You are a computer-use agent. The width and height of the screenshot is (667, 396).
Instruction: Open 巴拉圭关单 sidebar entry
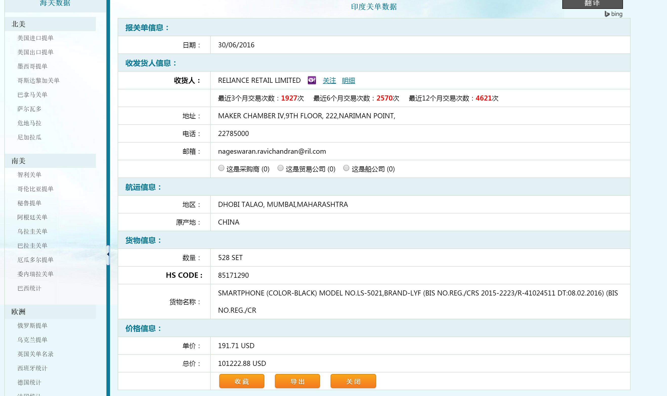(32, 246)
